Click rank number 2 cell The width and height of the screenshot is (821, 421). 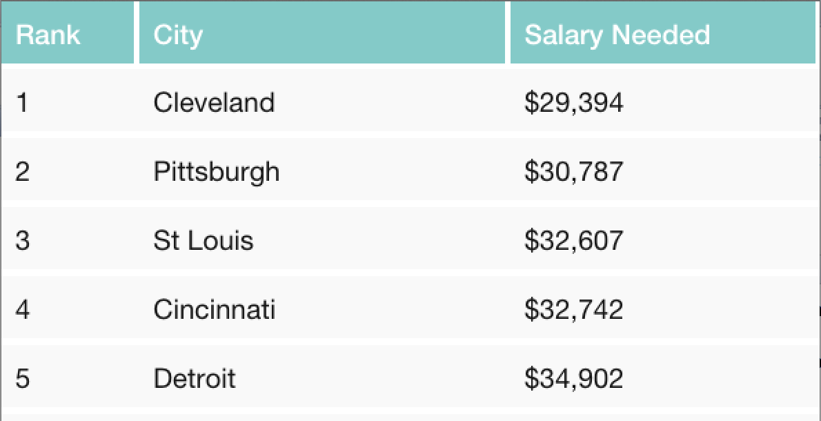(23, 171)
